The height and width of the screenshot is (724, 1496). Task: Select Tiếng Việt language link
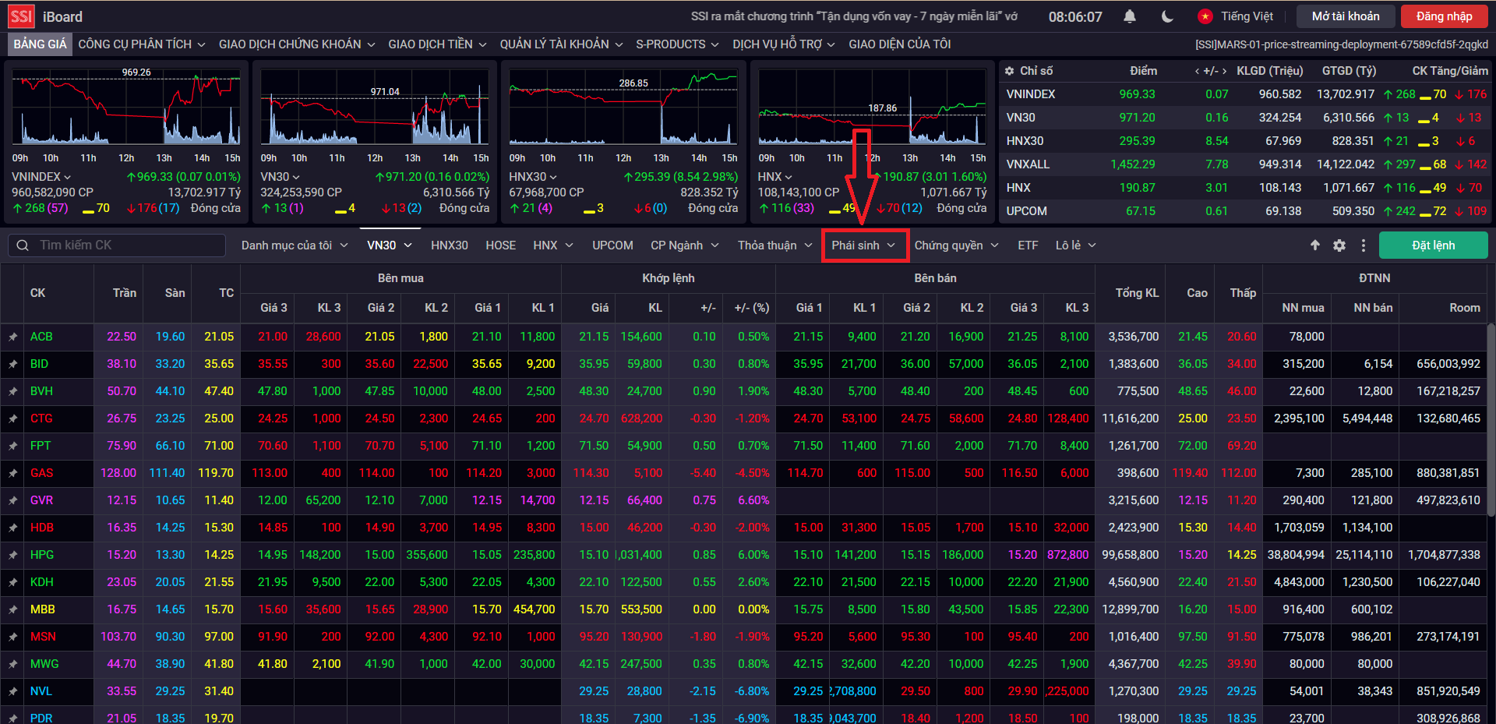(x=1247, y=16)
